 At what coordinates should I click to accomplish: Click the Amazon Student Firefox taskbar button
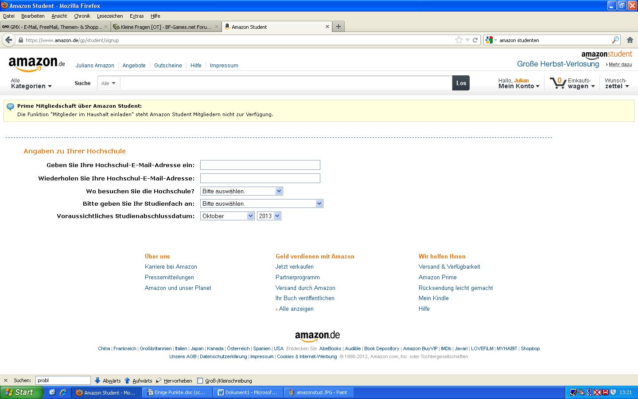tap(106, 392)
